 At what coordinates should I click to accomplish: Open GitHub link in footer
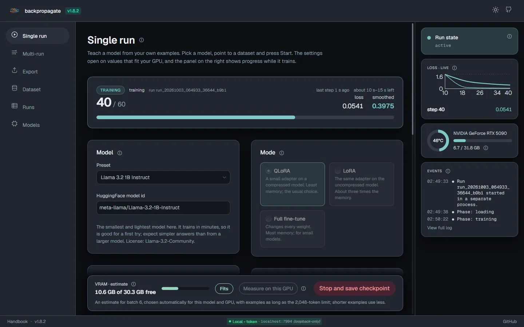(x=510, y=322)
